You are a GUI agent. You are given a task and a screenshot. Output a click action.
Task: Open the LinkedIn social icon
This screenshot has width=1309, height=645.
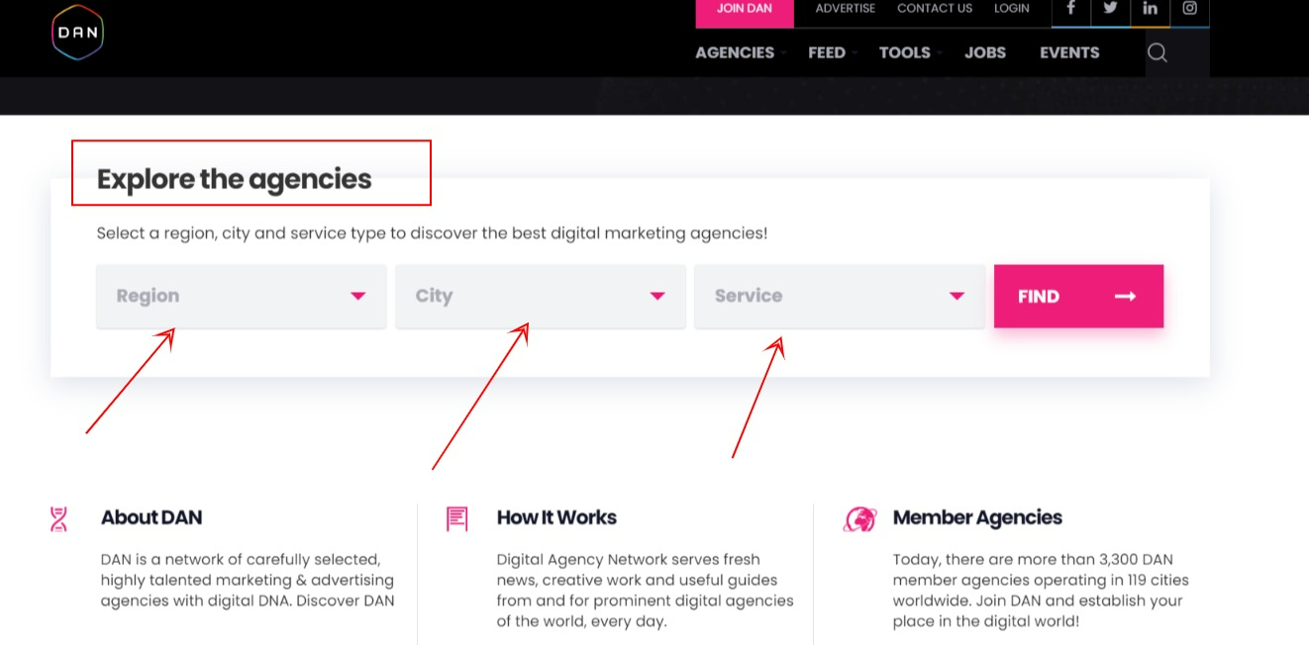pos(1150,8)
